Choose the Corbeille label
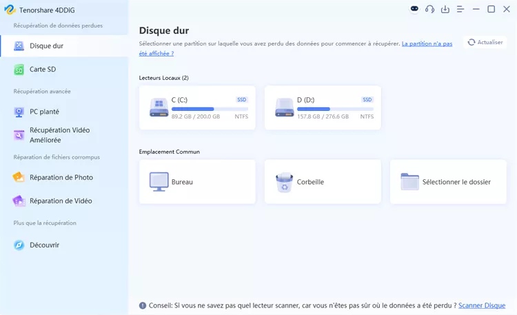This screenshot has width=517, height=315. 310,182
